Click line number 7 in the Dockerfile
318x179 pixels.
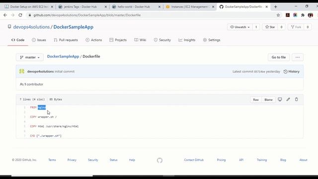tap(24, 136)
